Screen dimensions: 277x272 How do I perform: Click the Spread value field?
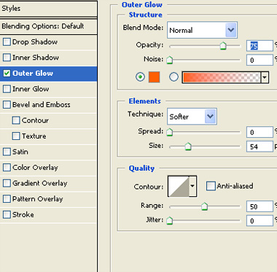pyautogui.click(x=260, y=132)
